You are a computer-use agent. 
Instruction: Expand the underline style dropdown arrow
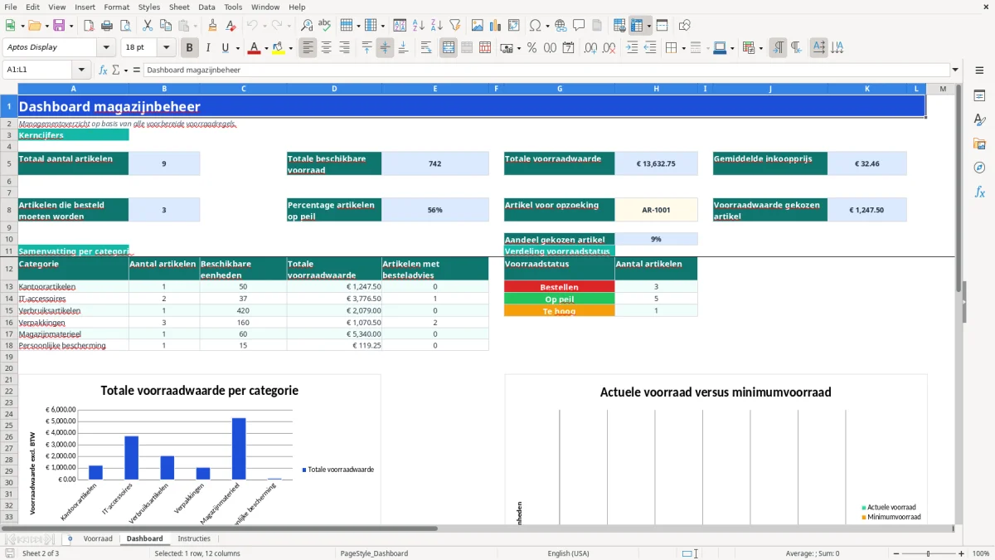(x=237, y=47)
